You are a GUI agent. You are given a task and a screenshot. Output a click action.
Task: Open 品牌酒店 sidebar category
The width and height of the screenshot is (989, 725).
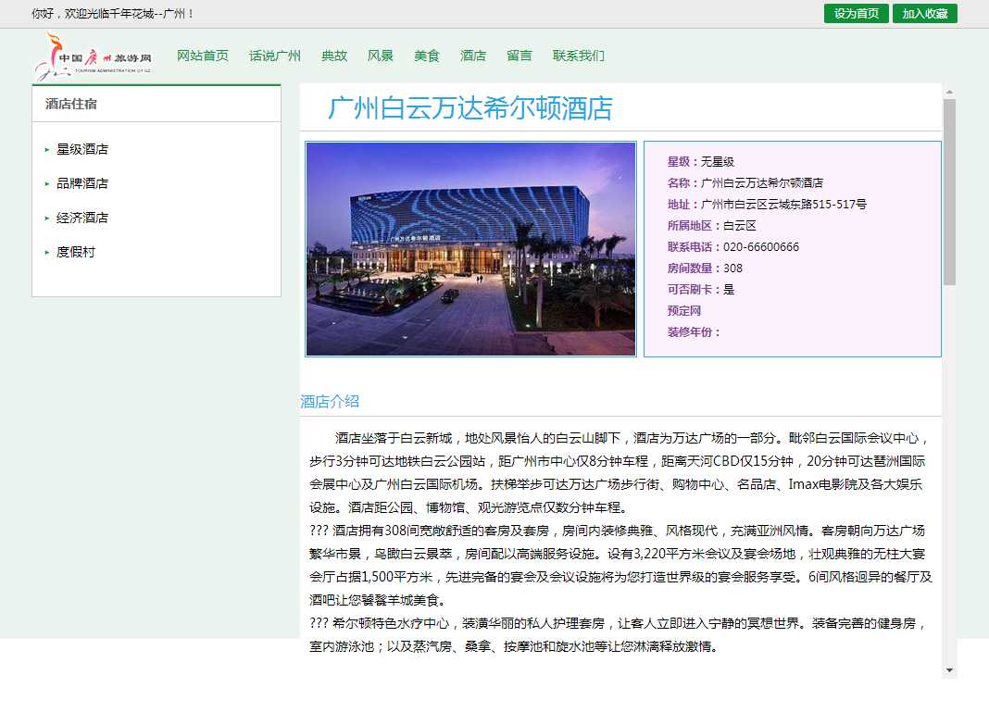coord(82,183)
